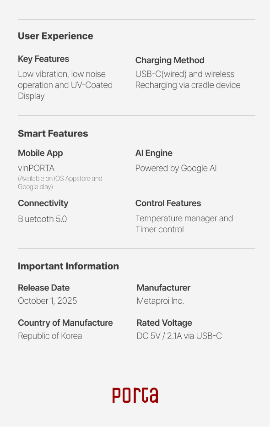Select the Powered by Google AI text
The width and height of the screenshot is (270, 427).
pos(176,168)
